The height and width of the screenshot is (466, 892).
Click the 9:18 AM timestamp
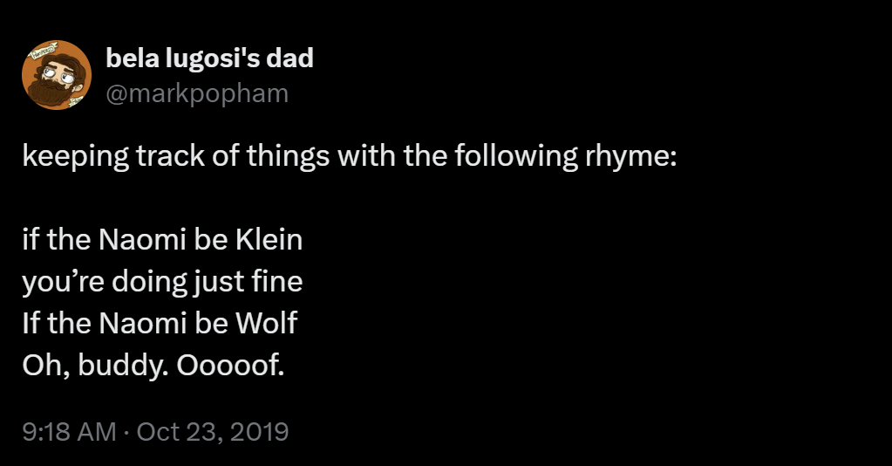click(x=67, y=431)
